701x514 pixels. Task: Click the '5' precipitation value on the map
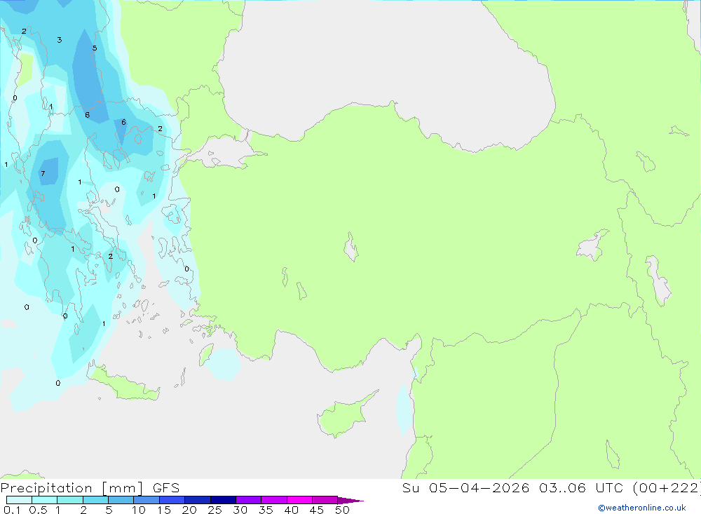(x=95, y=48)
